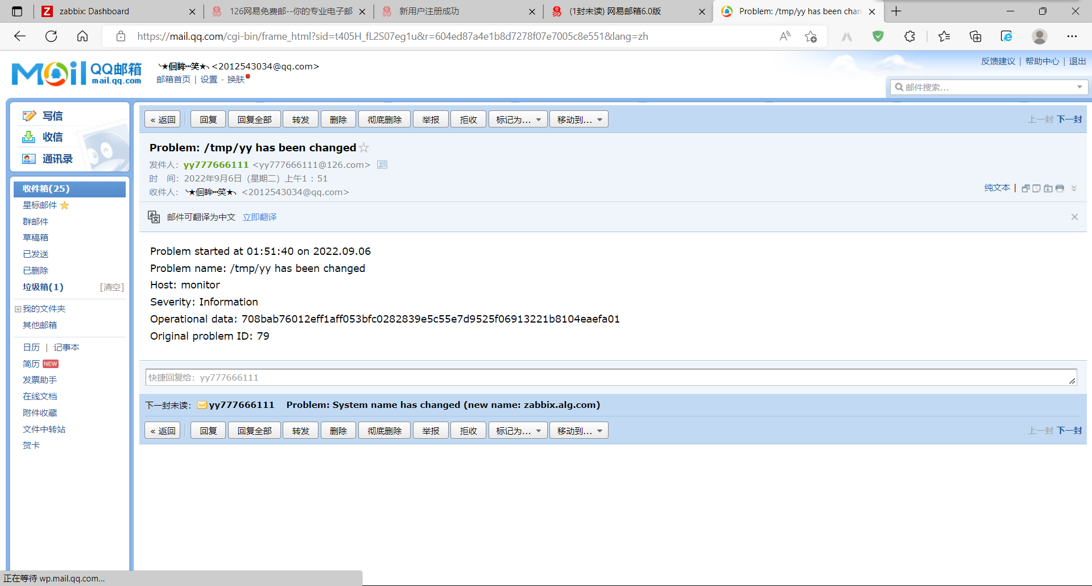1092x586 pixels.
Task: Click top 拒收 reject button
Action: (x=468, y=119)
